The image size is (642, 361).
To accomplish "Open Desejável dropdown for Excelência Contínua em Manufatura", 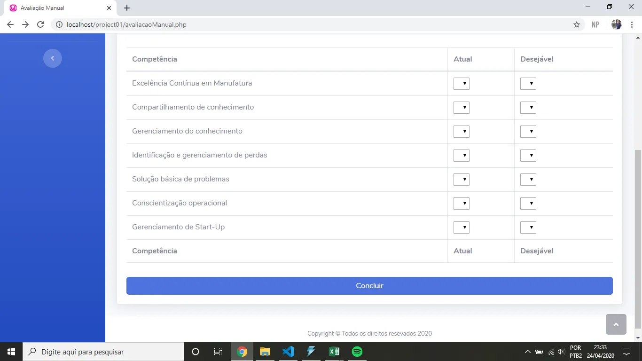I will [528, 84].
